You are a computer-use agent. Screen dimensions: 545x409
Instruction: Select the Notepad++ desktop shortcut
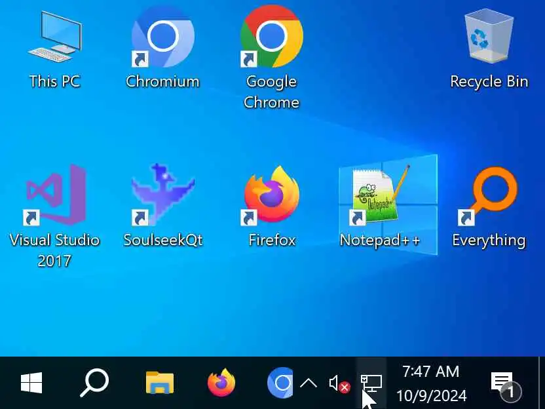tap(380, 206)
